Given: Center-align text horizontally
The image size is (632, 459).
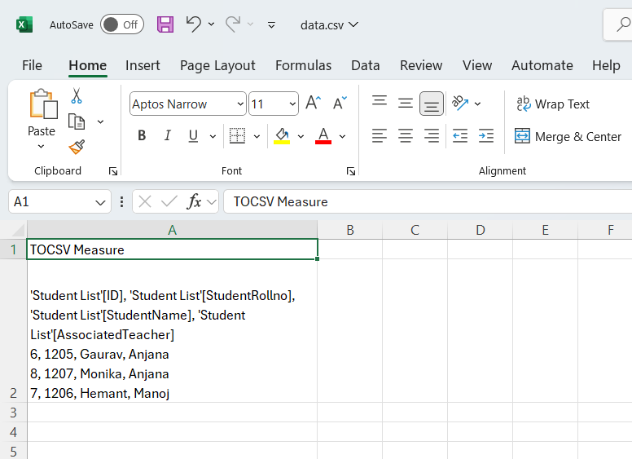Looking at the screenshot, I should (406, 136).
